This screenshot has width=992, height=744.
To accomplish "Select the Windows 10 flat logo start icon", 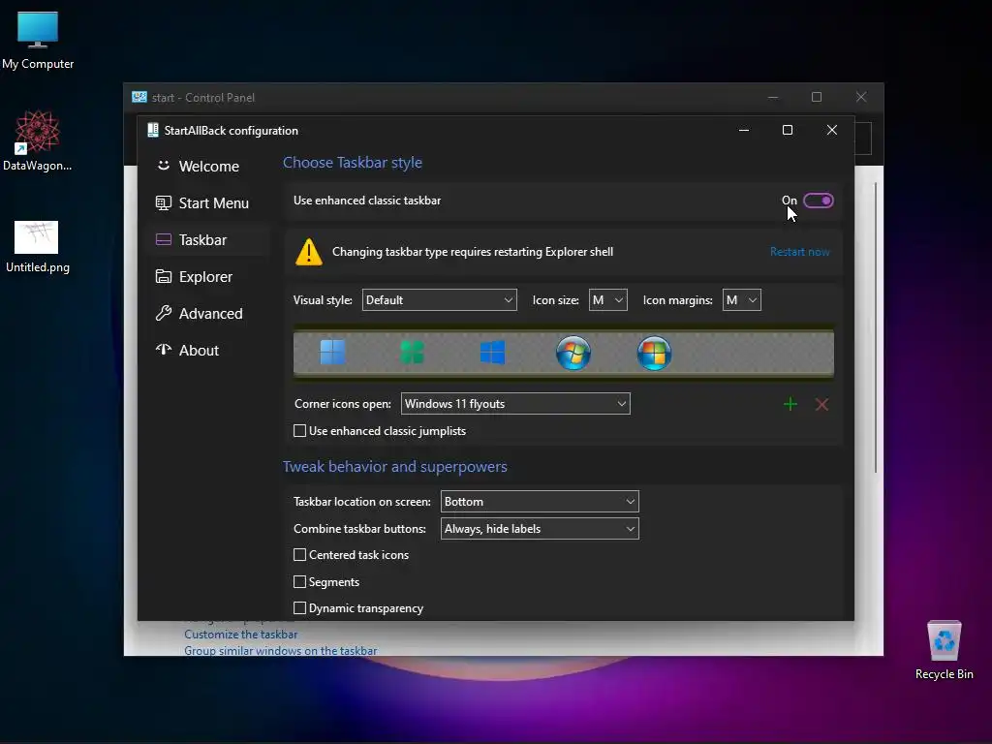I will [x=492, y=353].
